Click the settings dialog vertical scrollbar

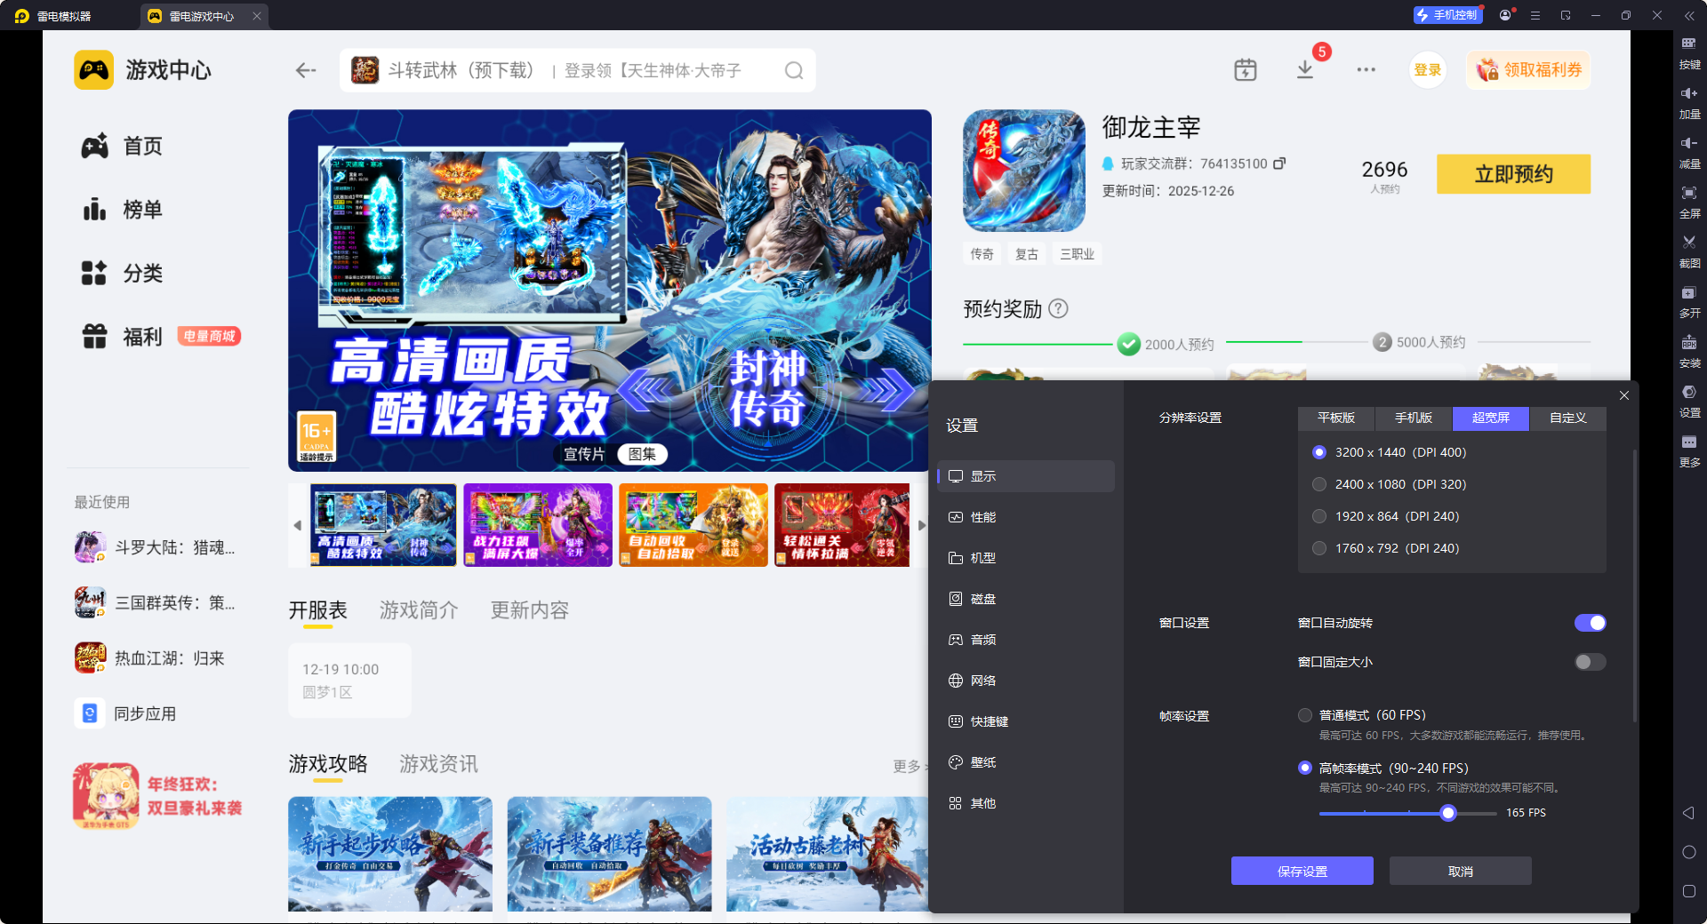1635,586
